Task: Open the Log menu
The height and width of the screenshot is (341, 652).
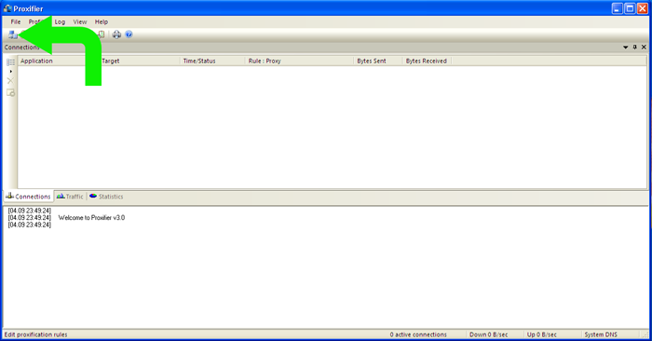Action: coord(60,22)
